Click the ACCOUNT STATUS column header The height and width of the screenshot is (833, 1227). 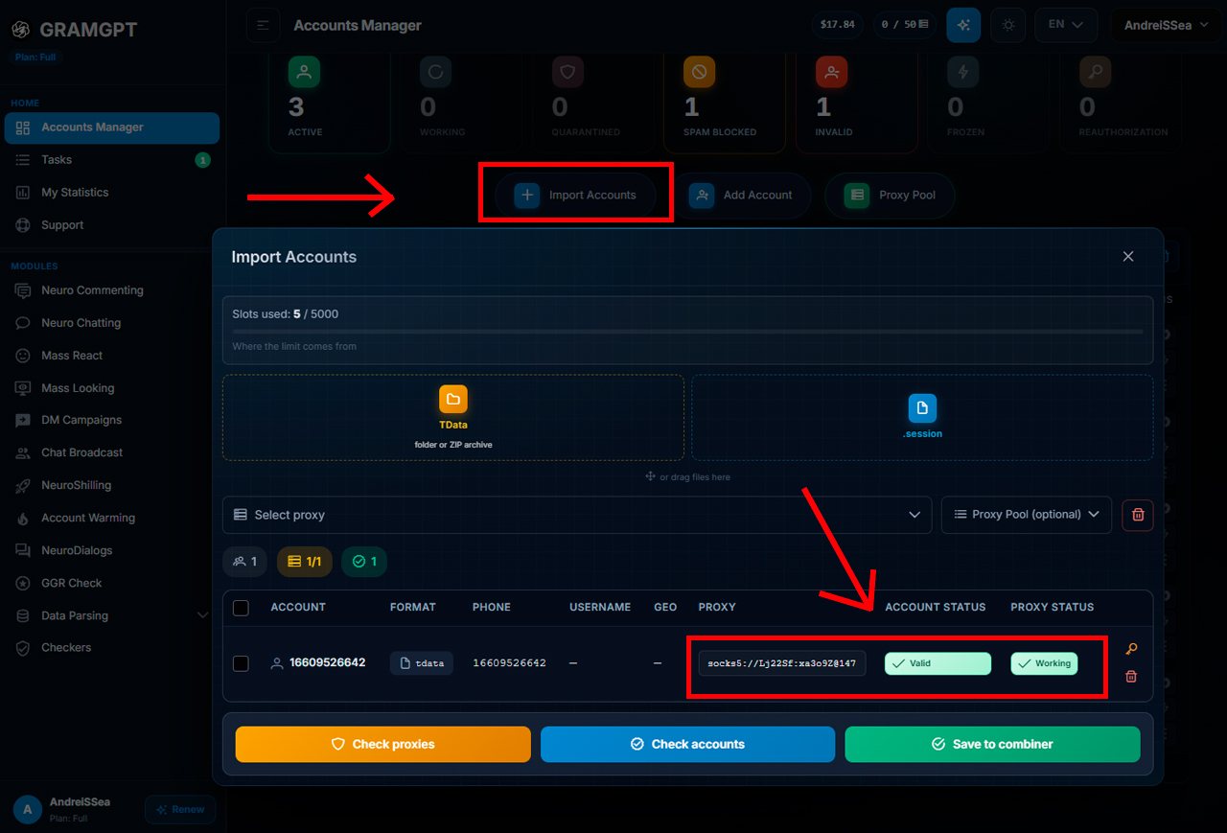pyautogui.click(x=936, y=608)
